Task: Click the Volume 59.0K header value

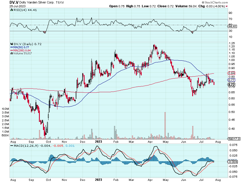Action: tap(186, 6)
